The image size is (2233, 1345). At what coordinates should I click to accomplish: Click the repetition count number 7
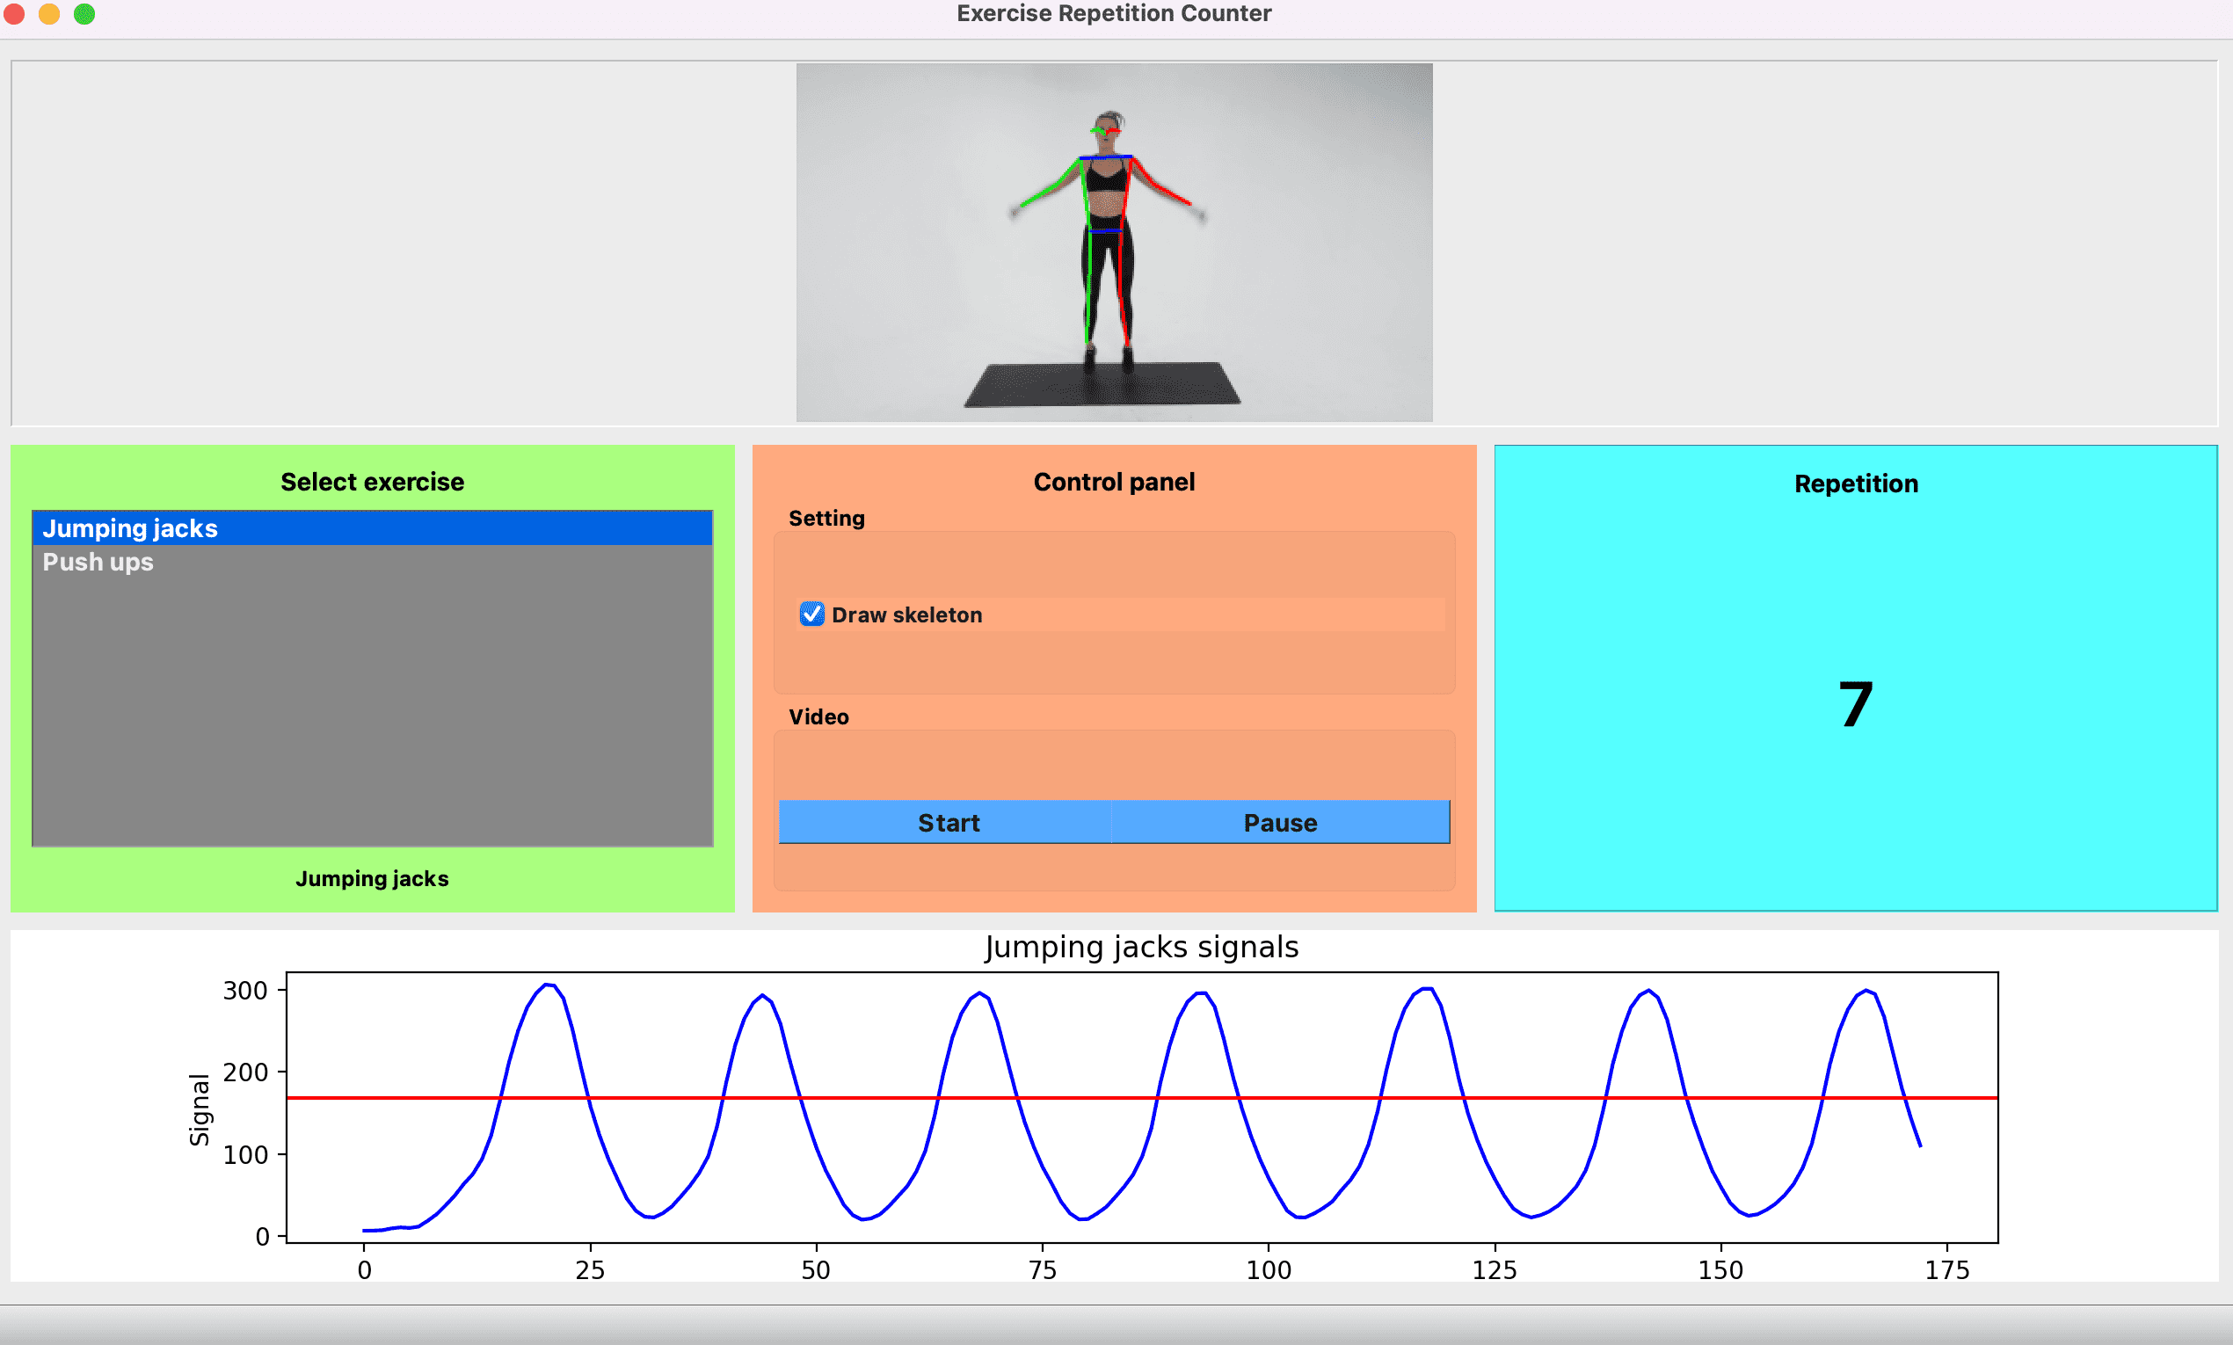1855,705
